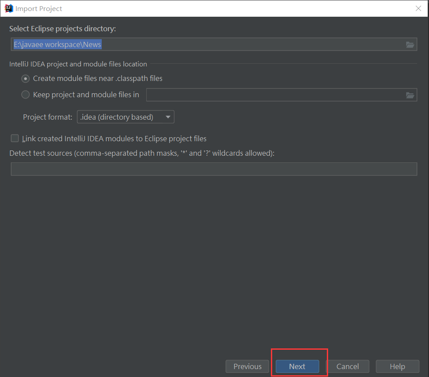Image resolution: width=429 pixels, height=377 pixels.
Task: Cancel the Import Project dialog
Action: [348, 366]
